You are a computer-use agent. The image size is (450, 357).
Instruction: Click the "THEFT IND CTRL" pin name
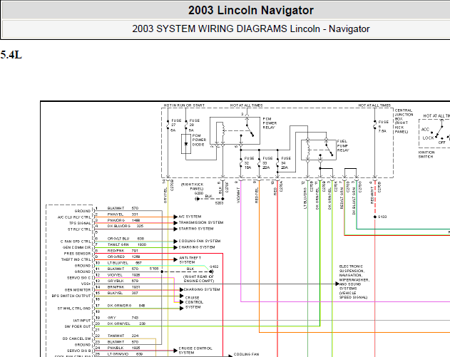[76, 259]
